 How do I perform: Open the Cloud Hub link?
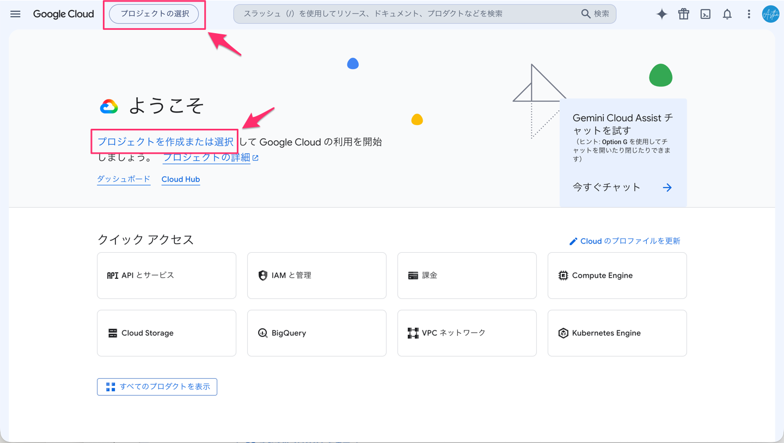point(181,179)
